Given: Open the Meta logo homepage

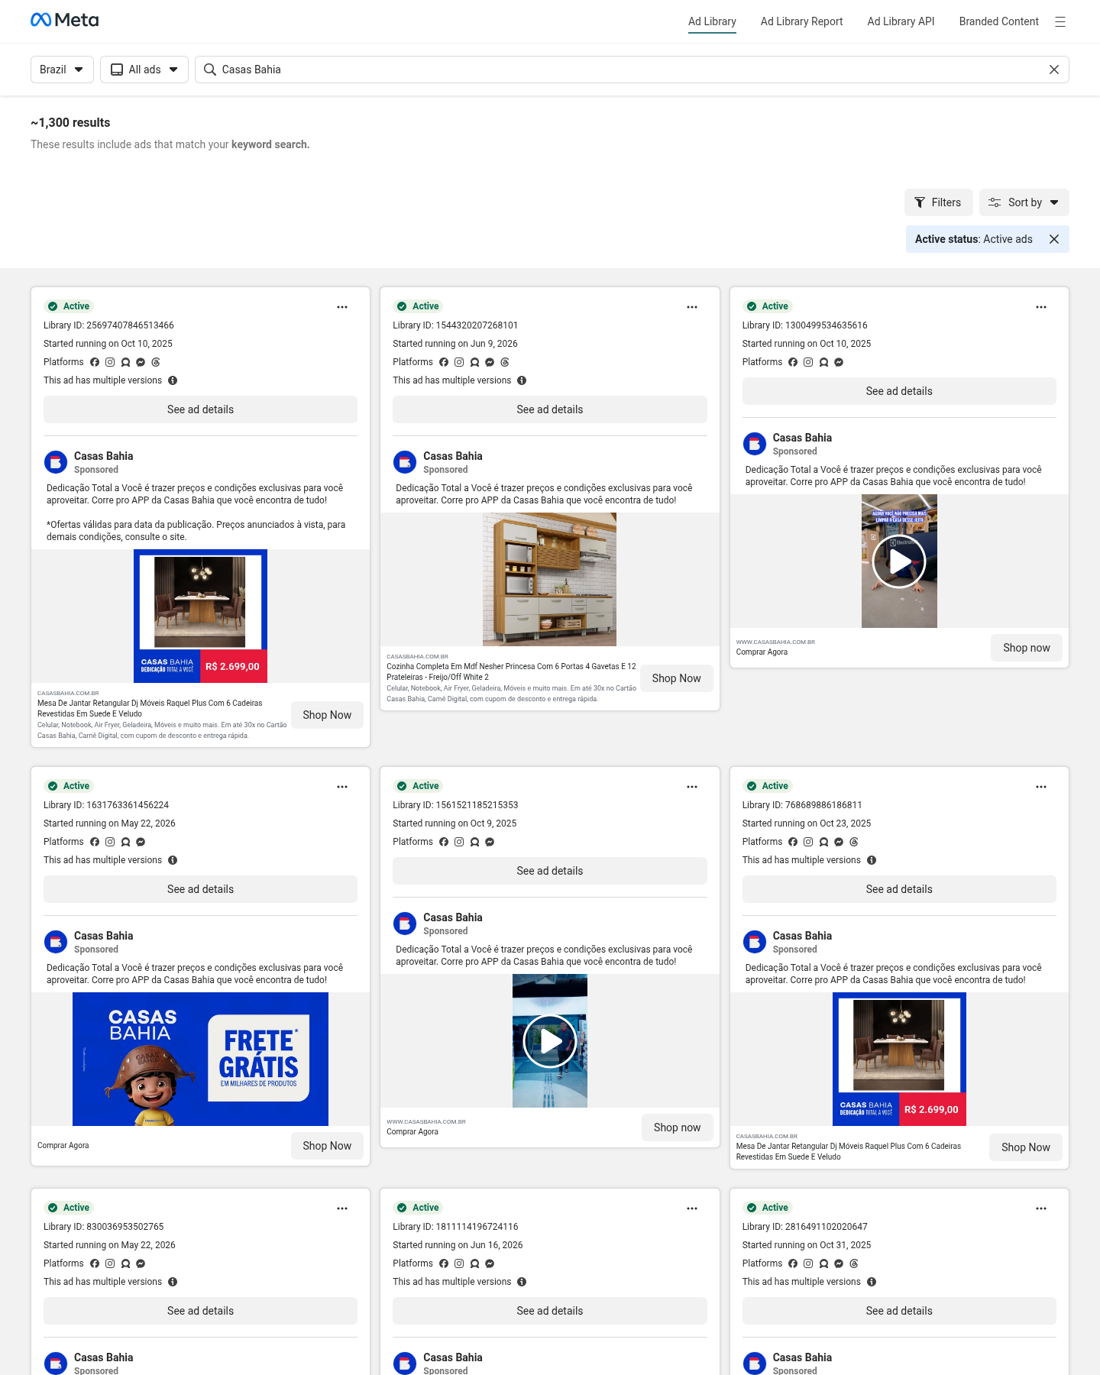Looking at the screenshot, I should (65, 21).
